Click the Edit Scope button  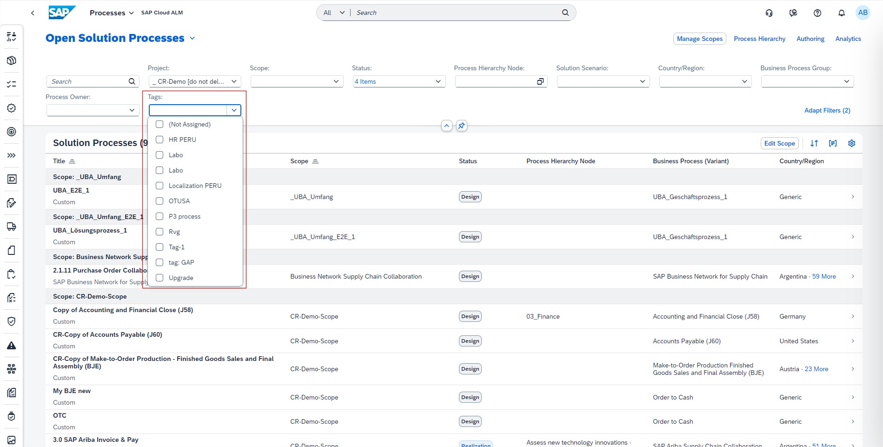point(779,143)
